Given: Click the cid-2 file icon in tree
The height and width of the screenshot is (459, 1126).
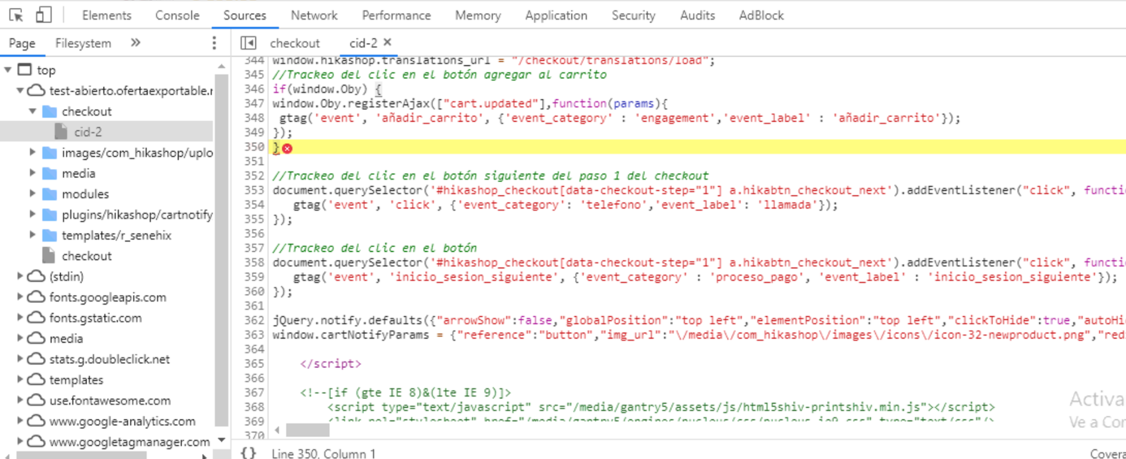Looking at the screenshot, I should coord(61,132).
